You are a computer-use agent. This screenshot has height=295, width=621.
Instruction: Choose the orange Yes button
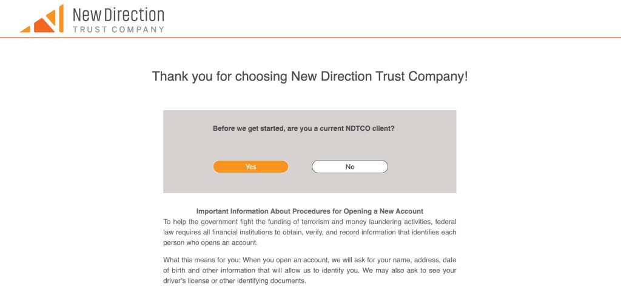(x=250, y=167)
